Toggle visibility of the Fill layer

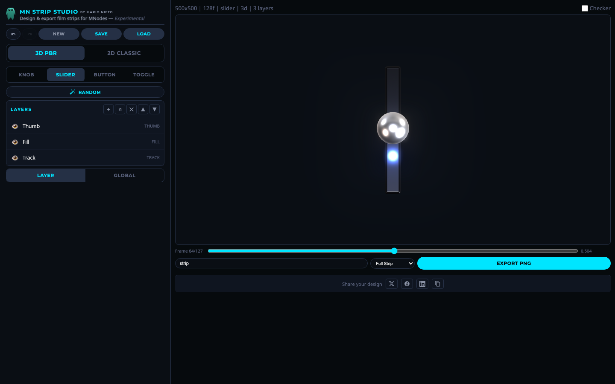coord(15,142)
